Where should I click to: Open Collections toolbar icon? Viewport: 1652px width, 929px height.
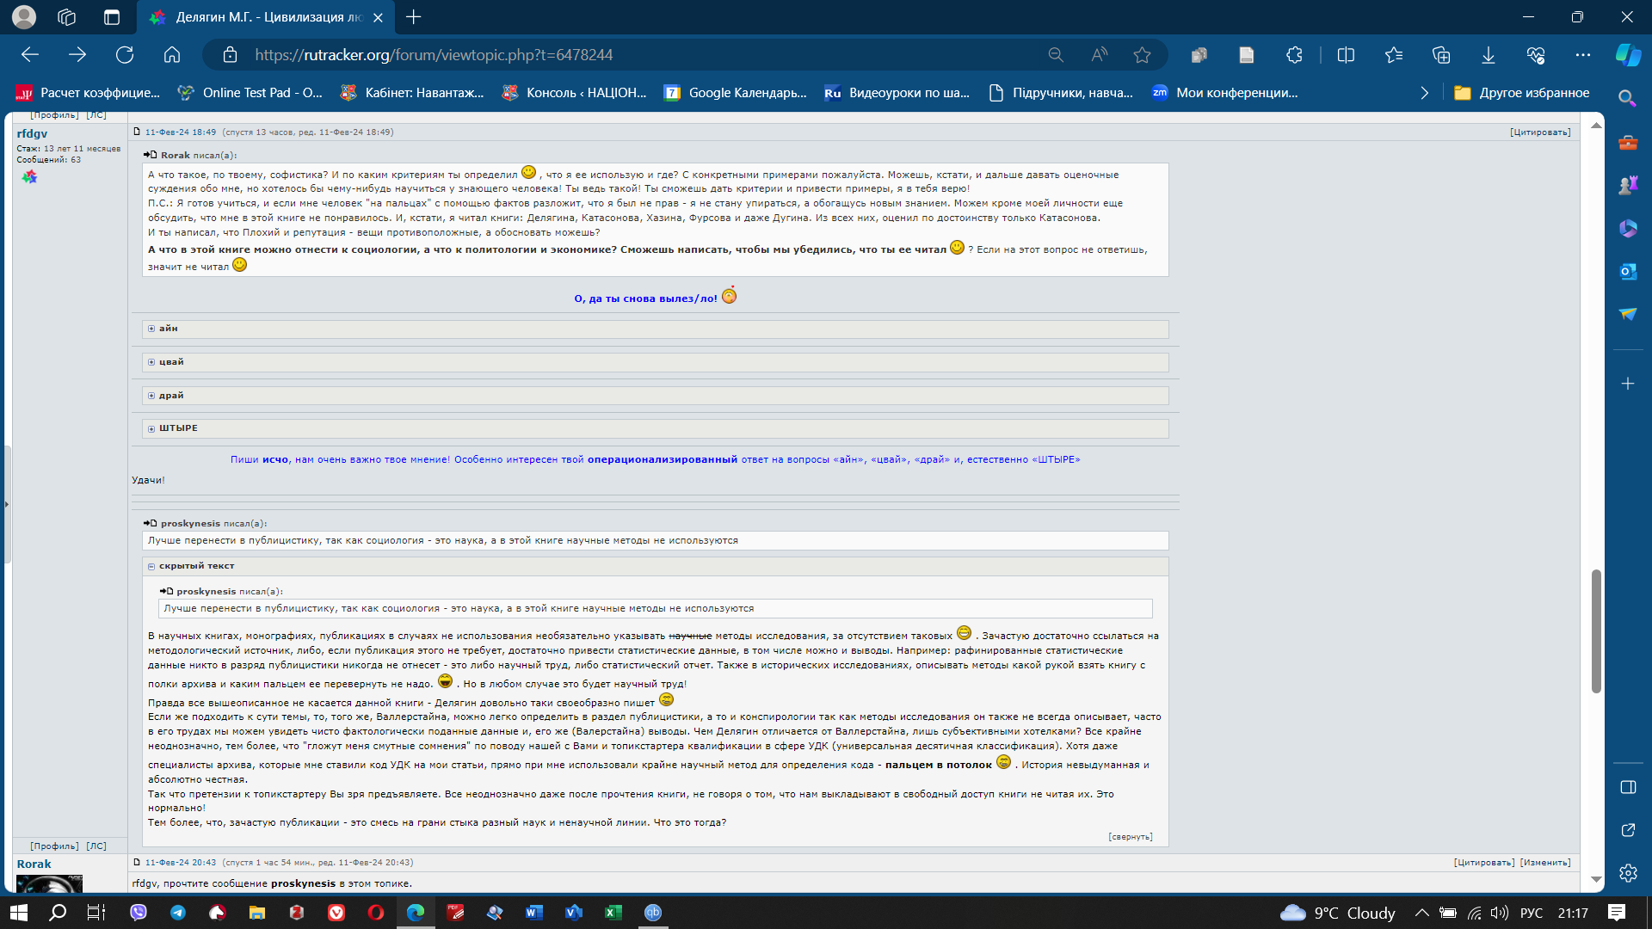point(1441,55)
